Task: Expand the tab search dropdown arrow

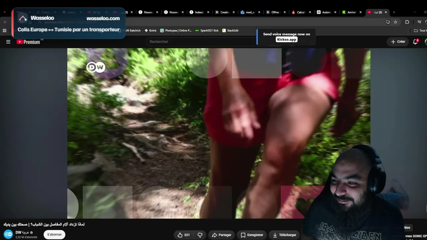Action: pyautogui.click(x=4, y=12)
